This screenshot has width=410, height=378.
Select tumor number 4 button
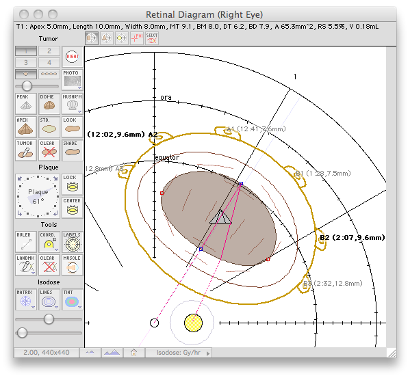[x=49, y=63]
